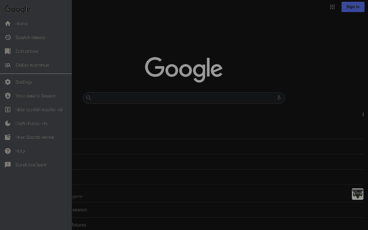
Task: Open the Collections bookmark icon
Action: point(8,51)
